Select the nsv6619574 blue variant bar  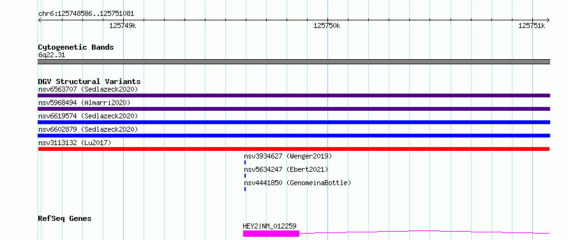[x=294, y=122]
